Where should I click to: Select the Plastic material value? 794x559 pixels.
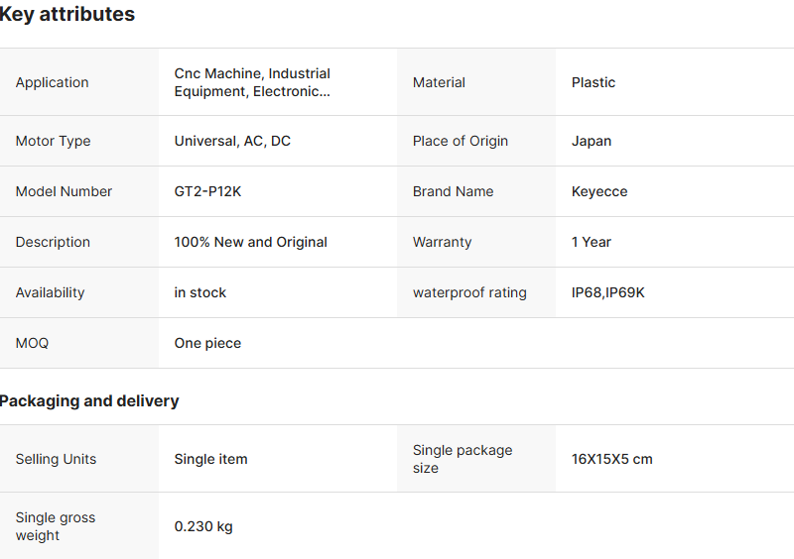point(594,82)
